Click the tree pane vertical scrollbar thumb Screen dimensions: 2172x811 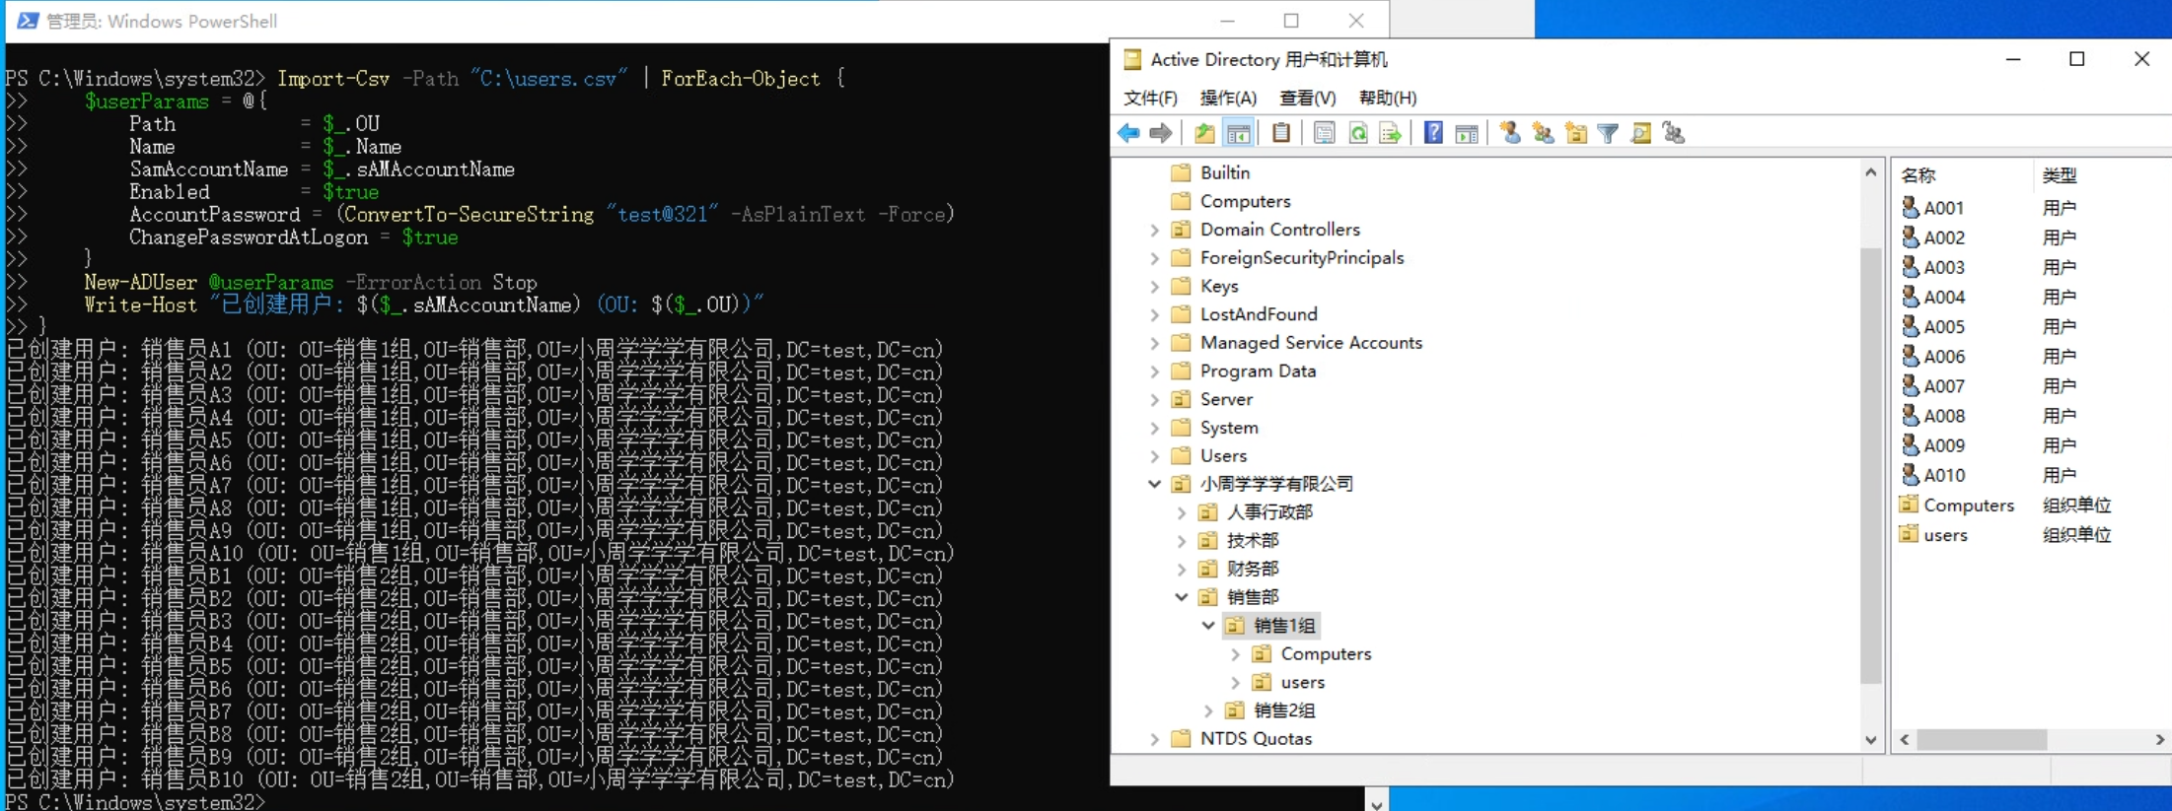[x=1870, y=463]
